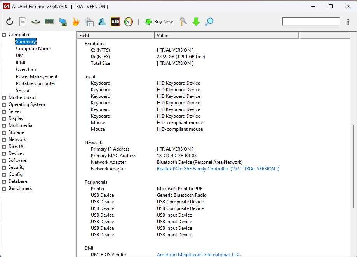Click the toolbar search input box
This screenshot has width=357, height=257.
coord(311,22)
